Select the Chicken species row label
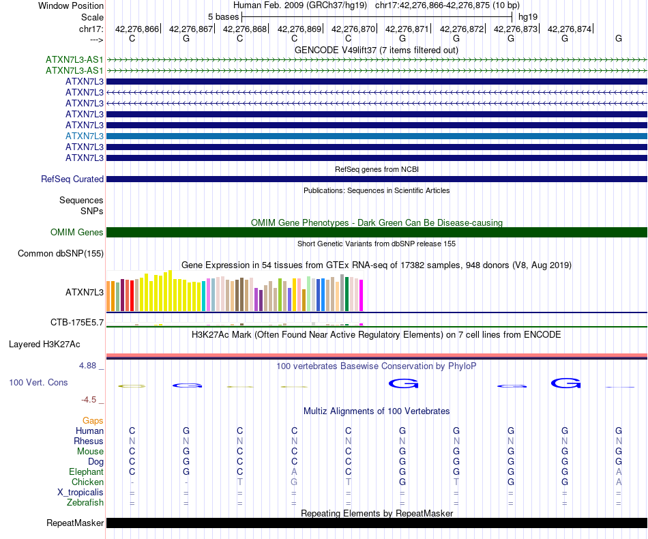648x539 pixels. [87, 482]
